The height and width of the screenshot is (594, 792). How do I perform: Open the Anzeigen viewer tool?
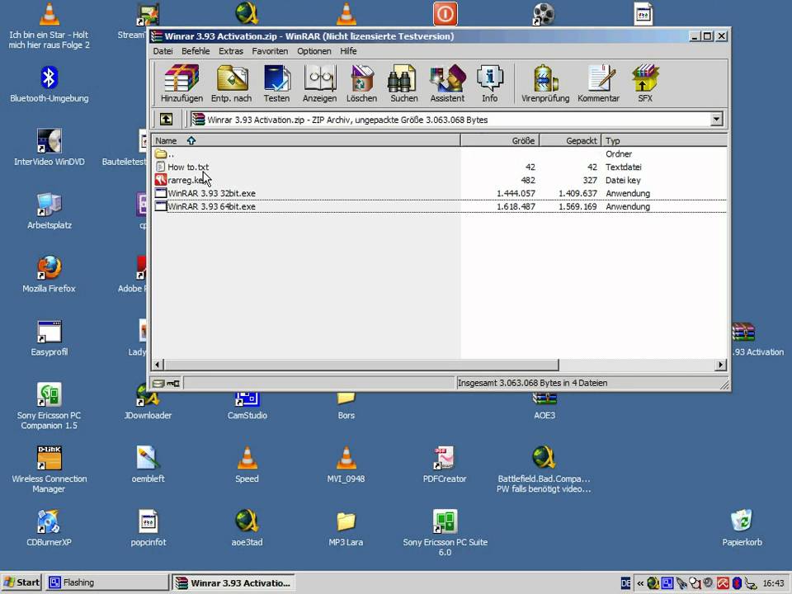[x=319, y=83]
